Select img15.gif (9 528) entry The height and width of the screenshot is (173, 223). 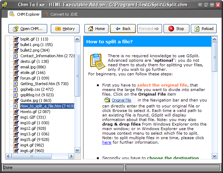pyautogui.click(x=35, y=140)
